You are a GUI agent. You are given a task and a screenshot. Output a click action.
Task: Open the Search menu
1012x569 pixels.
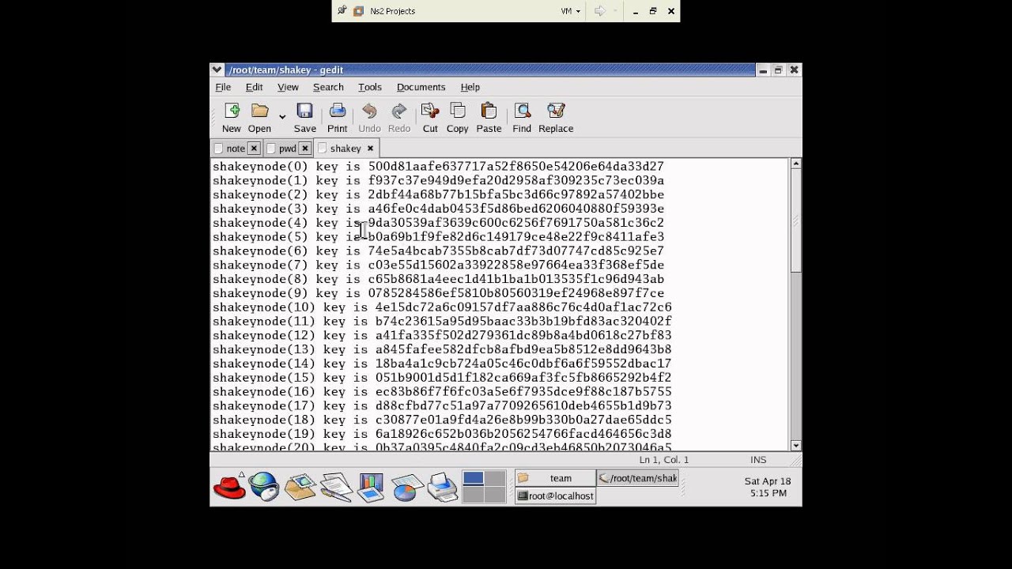pos(328,87)
